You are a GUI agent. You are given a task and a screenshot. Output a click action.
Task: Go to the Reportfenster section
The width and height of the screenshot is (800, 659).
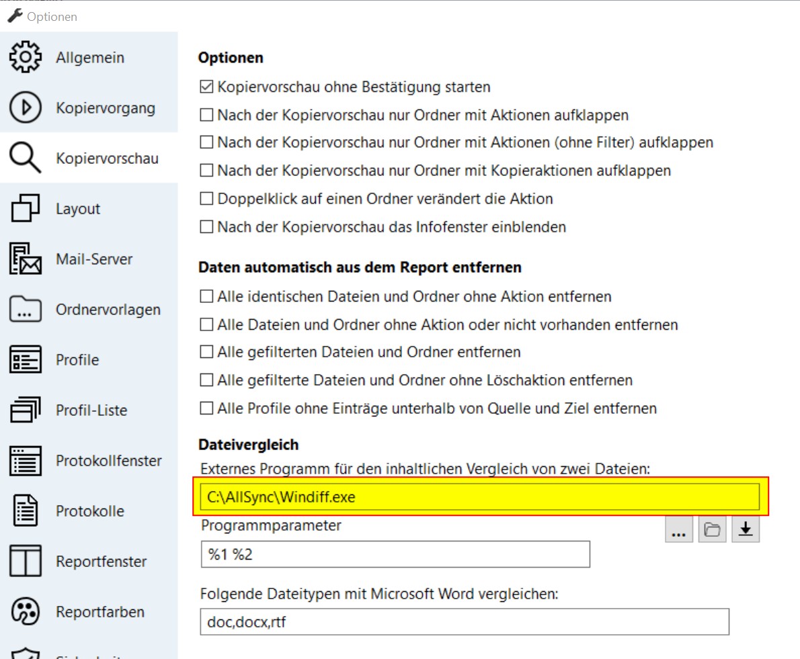pos(101,562)
